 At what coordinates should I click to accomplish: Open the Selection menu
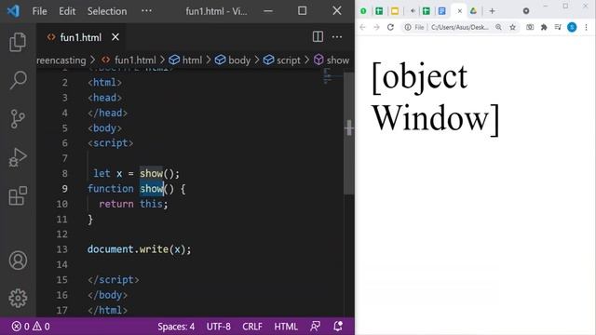(x=107, y=11)
